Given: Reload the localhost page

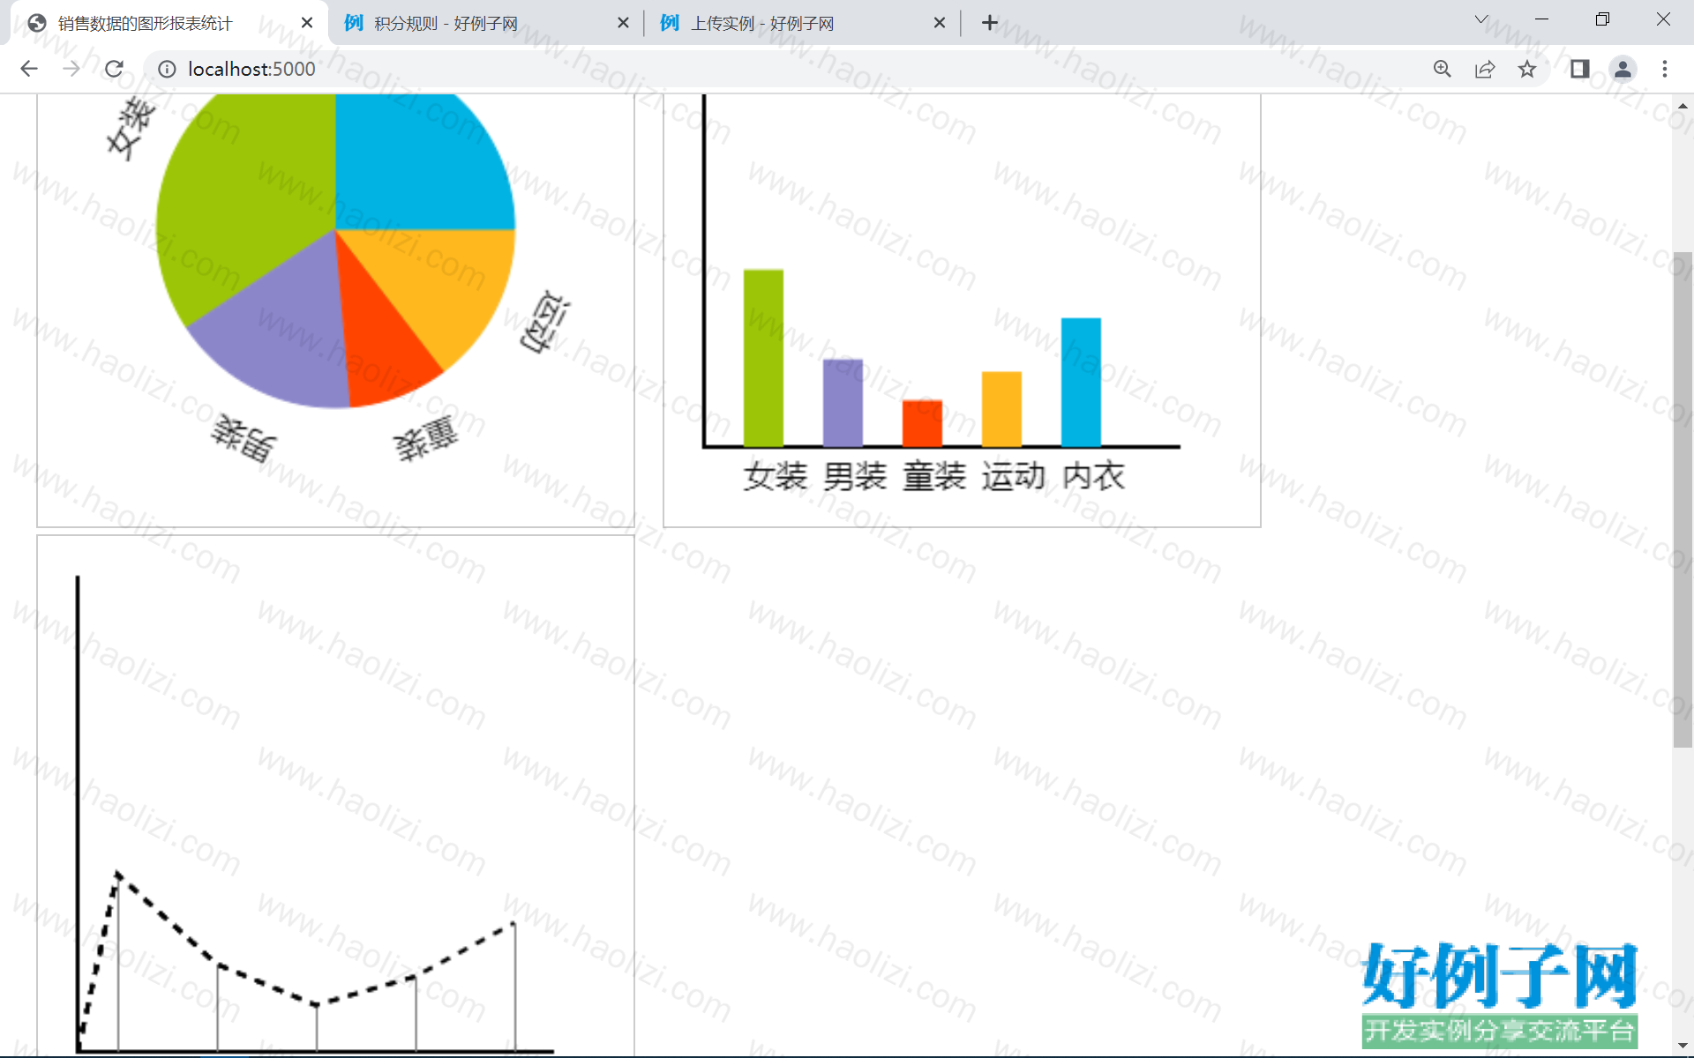Looking at the screenshot, I should pos(114,69).
